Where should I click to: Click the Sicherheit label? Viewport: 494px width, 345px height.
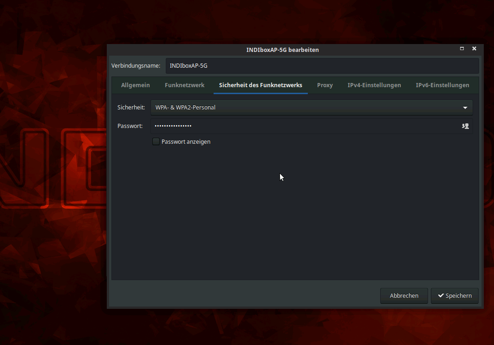click(131, 108)
